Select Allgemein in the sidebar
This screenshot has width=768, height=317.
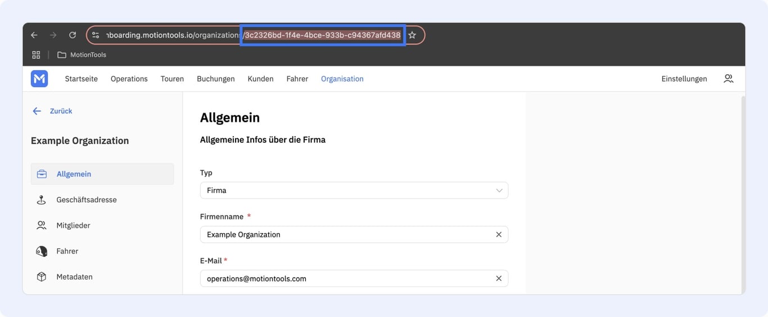click(x=102, y=174)
